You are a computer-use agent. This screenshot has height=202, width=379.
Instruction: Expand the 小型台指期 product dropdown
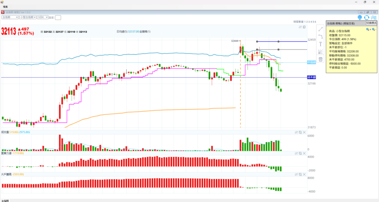pyautogui.click(x=28, y=17)
